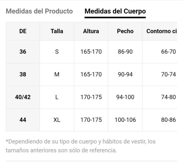Click the S size cell

click(x=57, y=52)
